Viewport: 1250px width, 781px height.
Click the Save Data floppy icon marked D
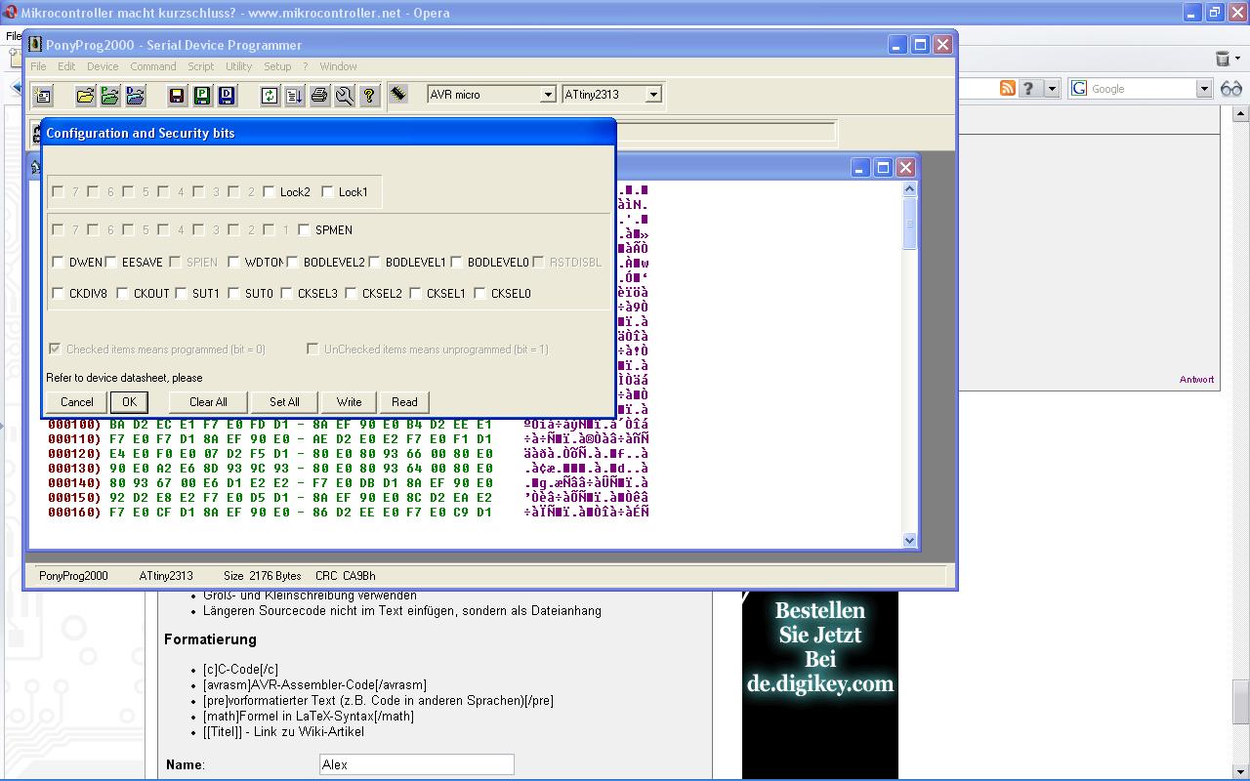227,95
